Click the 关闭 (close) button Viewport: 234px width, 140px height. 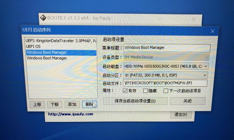coord(187,101)
